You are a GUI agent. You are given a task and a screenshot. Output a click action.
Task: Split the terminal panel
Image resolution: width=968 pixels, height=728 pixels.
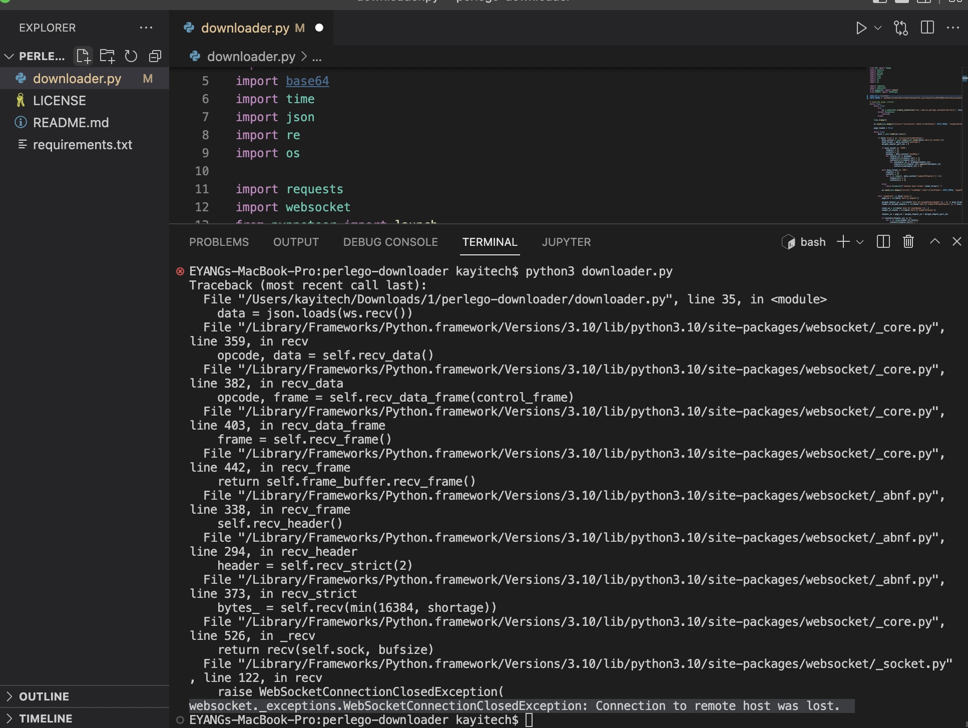883,242
